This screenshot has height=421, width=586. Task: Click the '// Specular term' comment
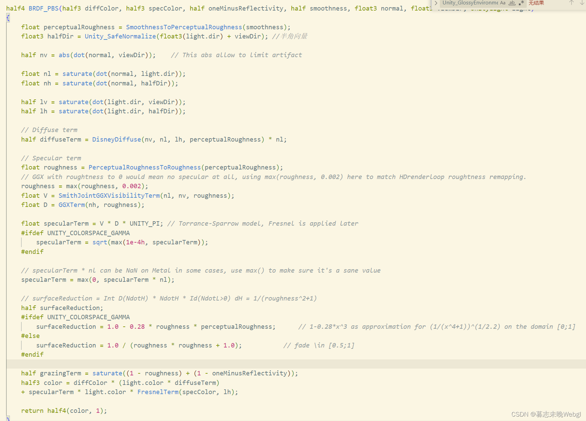point(51,158)
